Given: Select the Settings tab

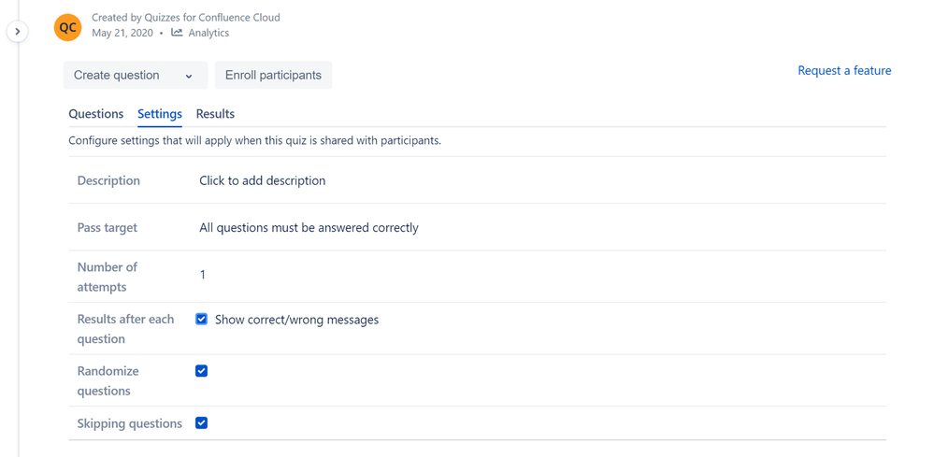Looking at the screenshot, I should (160, 114).
